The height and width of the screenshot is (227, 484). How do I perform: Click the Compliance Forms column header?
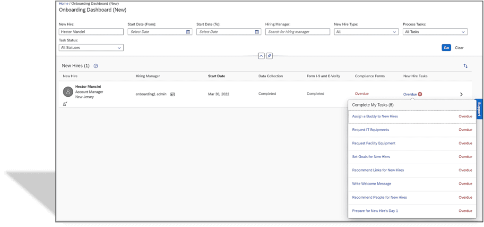(x=370, y=76)
